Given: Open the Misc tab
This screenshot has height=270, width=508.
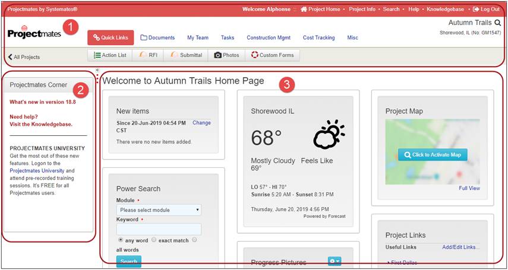Looking at the screenshot, I should (x=352, y=37).
